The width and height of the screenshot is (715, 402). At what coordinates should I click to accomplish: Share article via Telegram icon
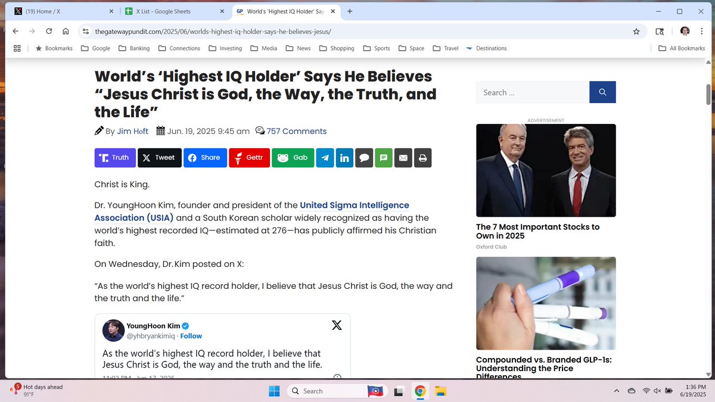(325, 158)
